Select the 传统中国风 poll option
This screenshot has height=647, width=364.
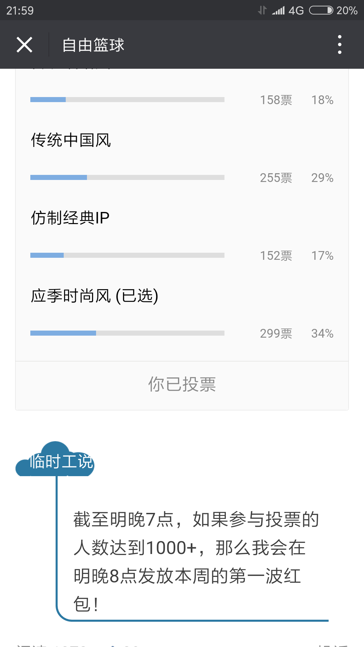coord(71,140)
